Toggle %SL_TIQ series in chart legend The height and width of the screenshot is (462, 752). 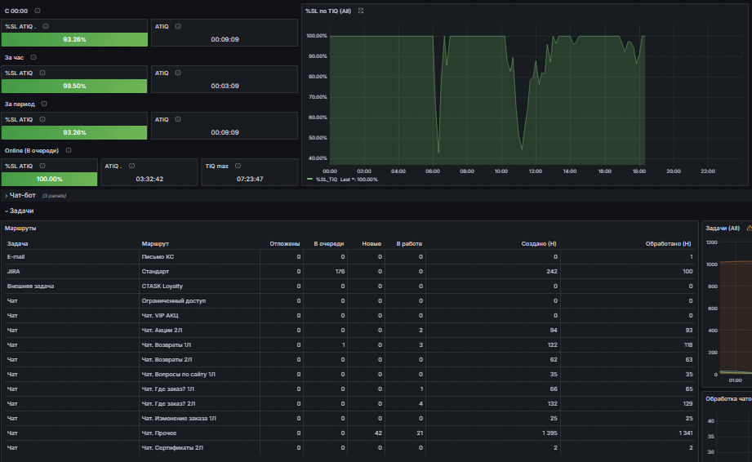tap(326, 180)
